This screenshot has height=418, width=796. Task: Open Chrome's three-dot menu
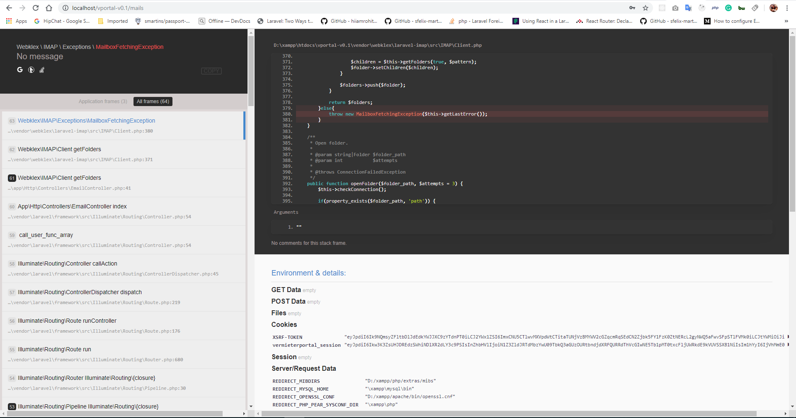(x=787, y=8)
